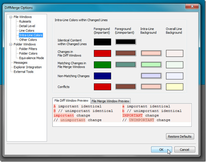Switch to the File Diff Window Preview tab
The width and height of the screenshot is (206, 162).
(71, 100)
